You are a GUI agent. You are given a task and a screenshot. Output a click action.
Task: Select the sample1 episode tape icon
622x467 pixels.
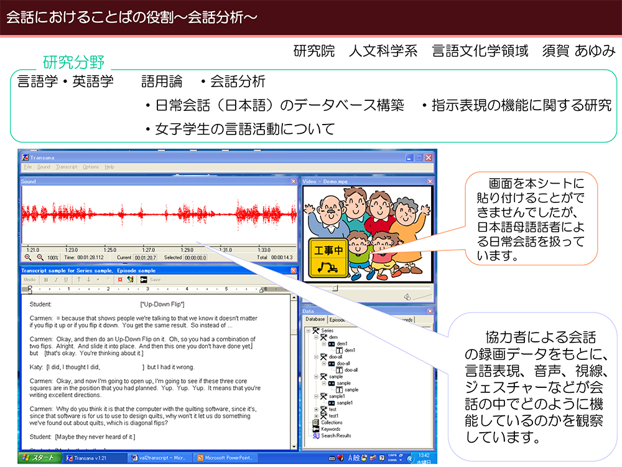click(332, 403)
